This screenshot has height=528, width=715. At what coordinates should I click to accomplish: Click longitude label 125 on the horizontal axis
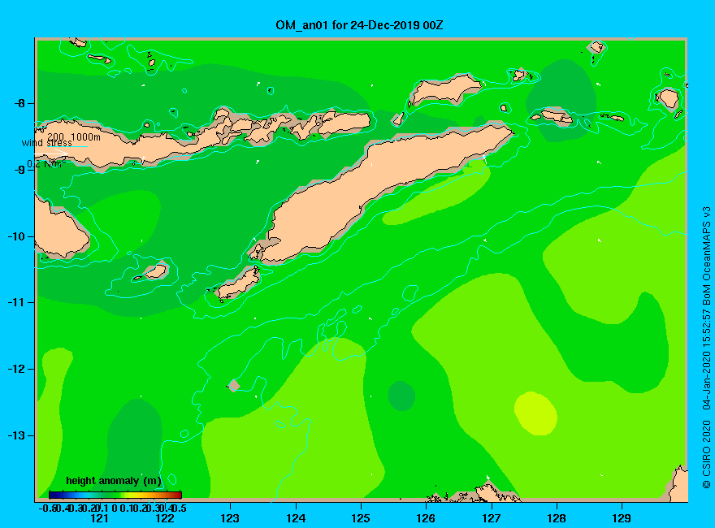point(361,518)
